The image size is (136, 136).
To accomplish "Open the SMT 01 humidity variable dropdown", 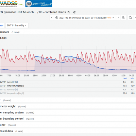I will coord(17,26).
